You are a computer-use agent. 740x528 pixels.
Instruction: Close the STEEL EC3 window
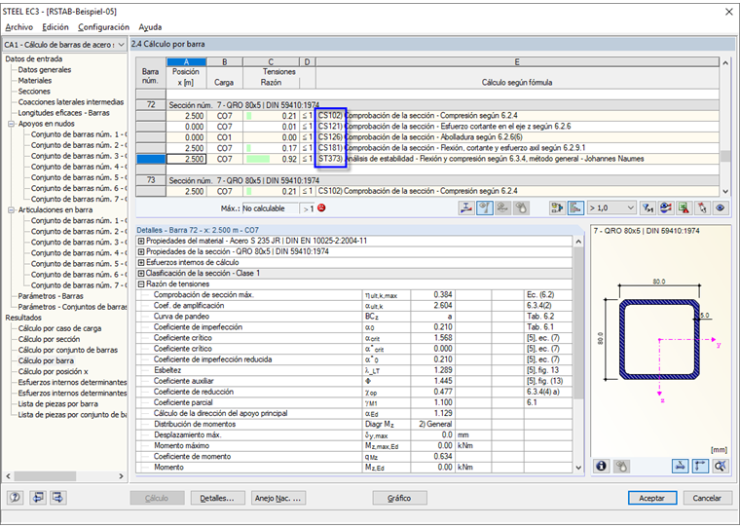pos(728,12)
